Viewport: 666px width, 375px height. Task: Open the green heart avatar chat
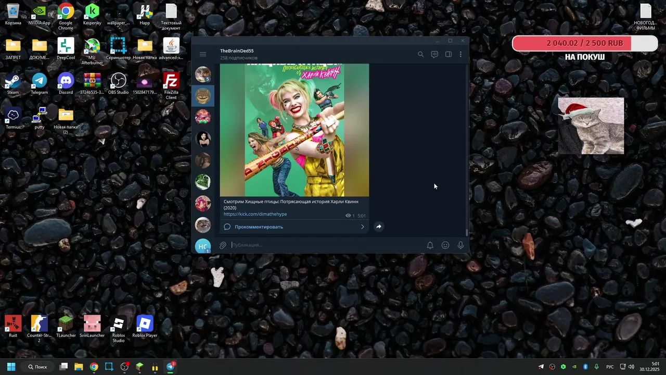[x=202, y=182]
